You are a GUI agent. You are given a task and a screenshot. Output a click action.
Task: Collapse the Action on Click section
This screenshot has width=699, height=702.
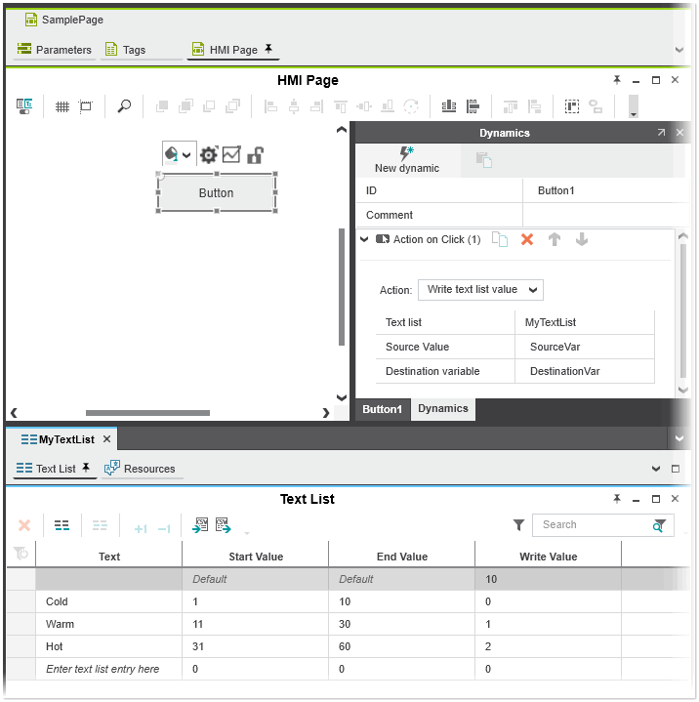pos(364,239)
